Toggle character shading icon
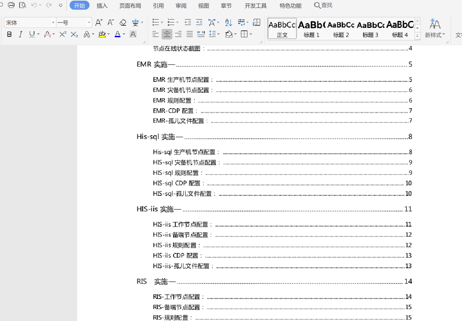The width and height of the screenshot is (462, 321). (x=133, y=34)
